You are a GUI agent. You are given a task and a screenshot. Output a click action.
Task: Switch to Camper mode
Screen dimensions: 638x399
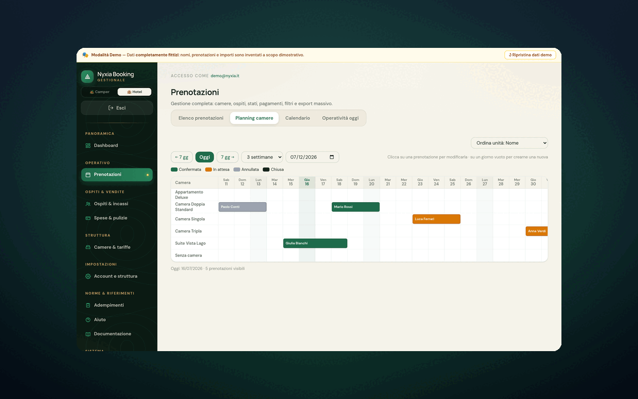coord(99,92)
